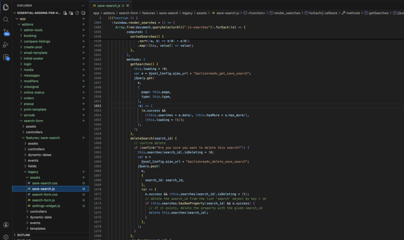Click the render_searches breadcrumb item
Viewport: 404px width, 240px height.
tap(287, 13)
